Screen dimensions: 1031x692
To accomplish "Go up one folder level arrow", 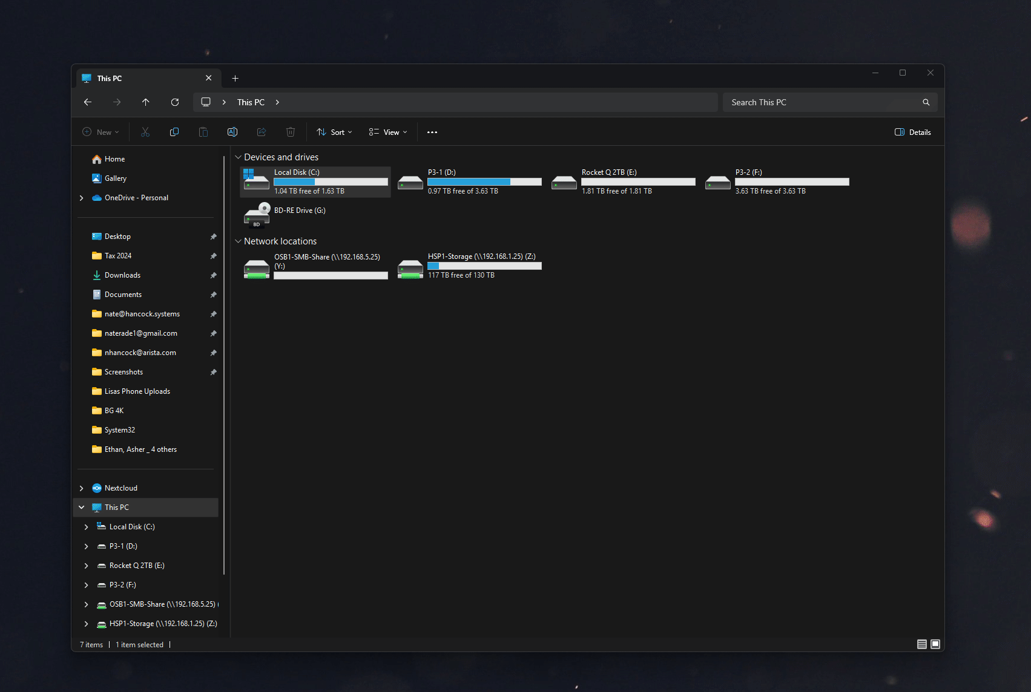I will click(146, 102).
